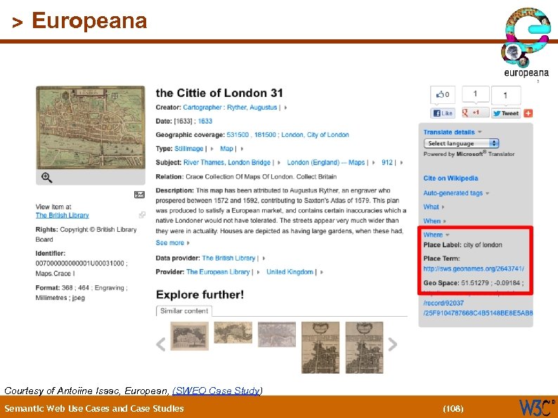Open fourth similar content map thumbnail
The width and height of the screenshot is (558, 418).
click(x=320, y=348)
